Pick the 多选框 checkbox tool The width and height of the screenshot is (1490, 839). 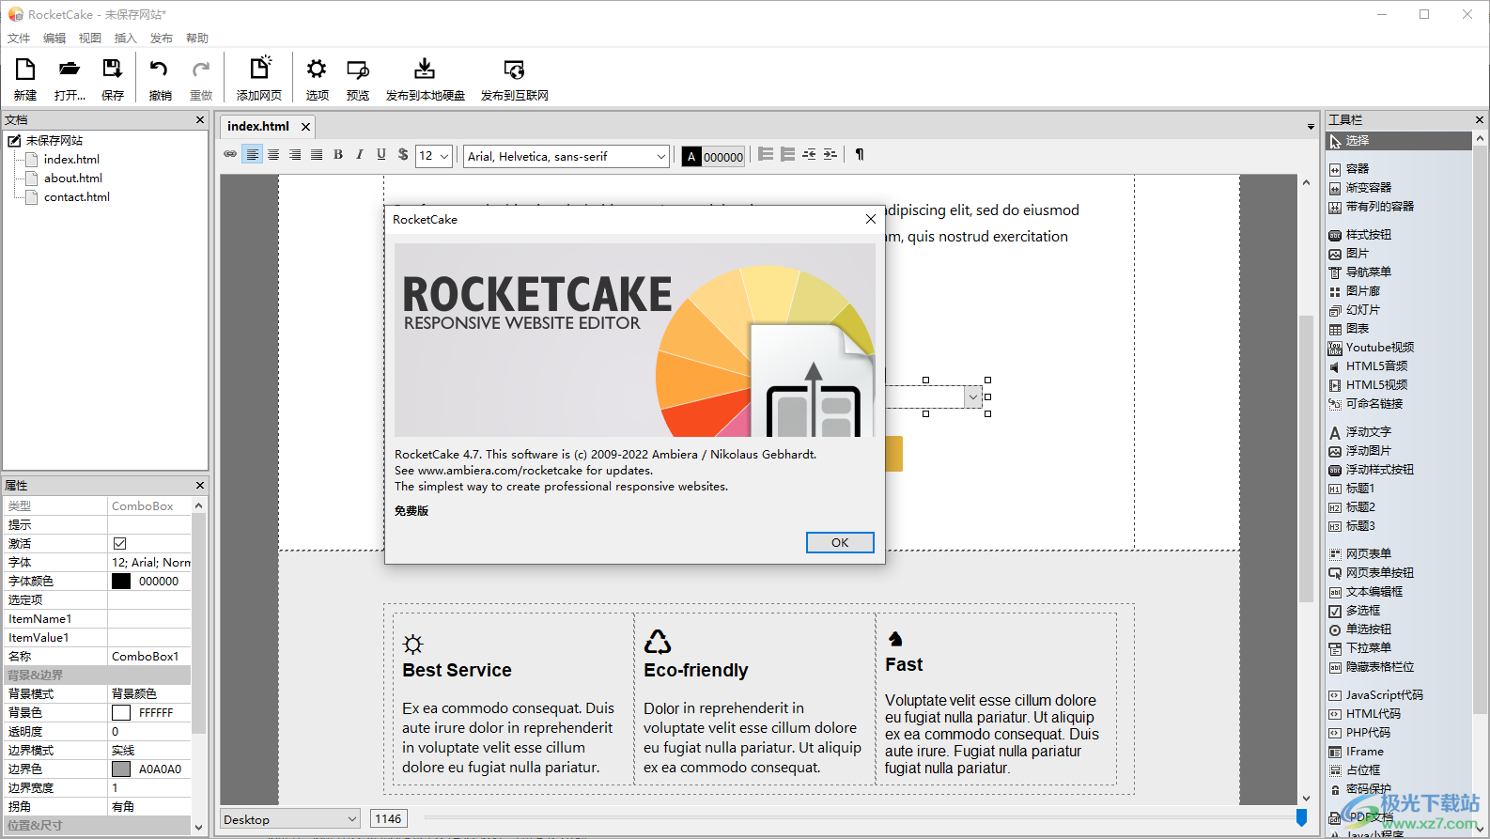click(x=1354, y=611)
